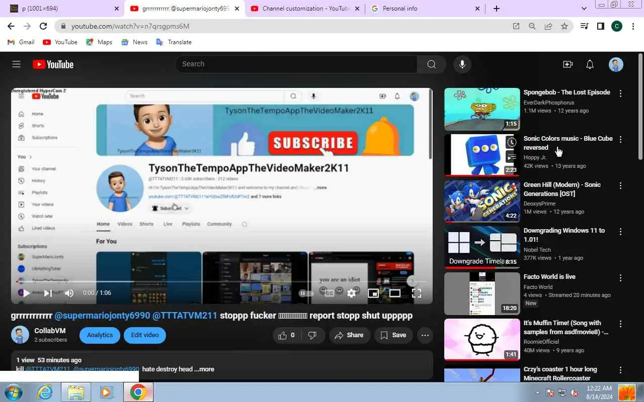Viewport: 644px width, 402px height.
Task: Open Maps bookmark
Action: (x=99, y=42)
